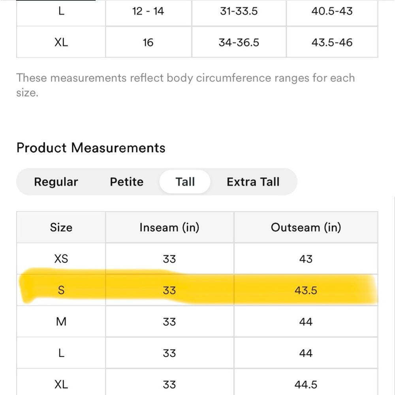
Task: Click the 12 - 14 numeric size cell
Action: pos(148,11)
